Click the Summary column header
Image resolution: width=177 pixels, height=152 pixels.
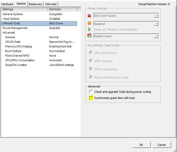coord(62,9)
